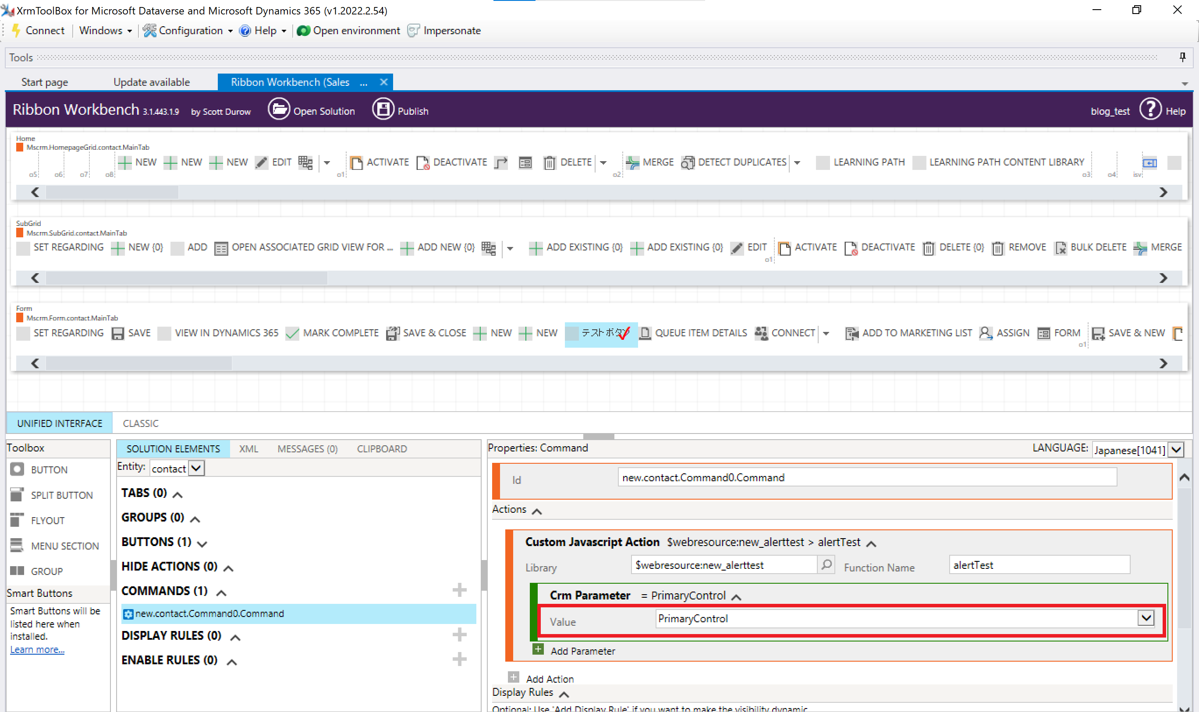Click the Library lookup magnifier icon
This screenshot has width=1199, height=712.
pos(827,565)
